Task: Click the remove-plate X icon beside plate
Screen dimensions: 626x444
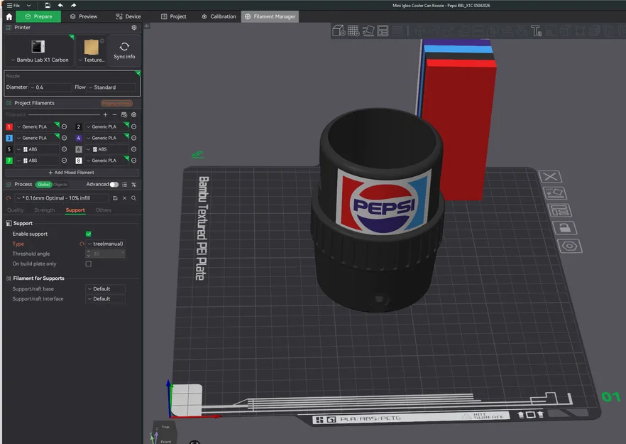Action: (x=551, y=176)
